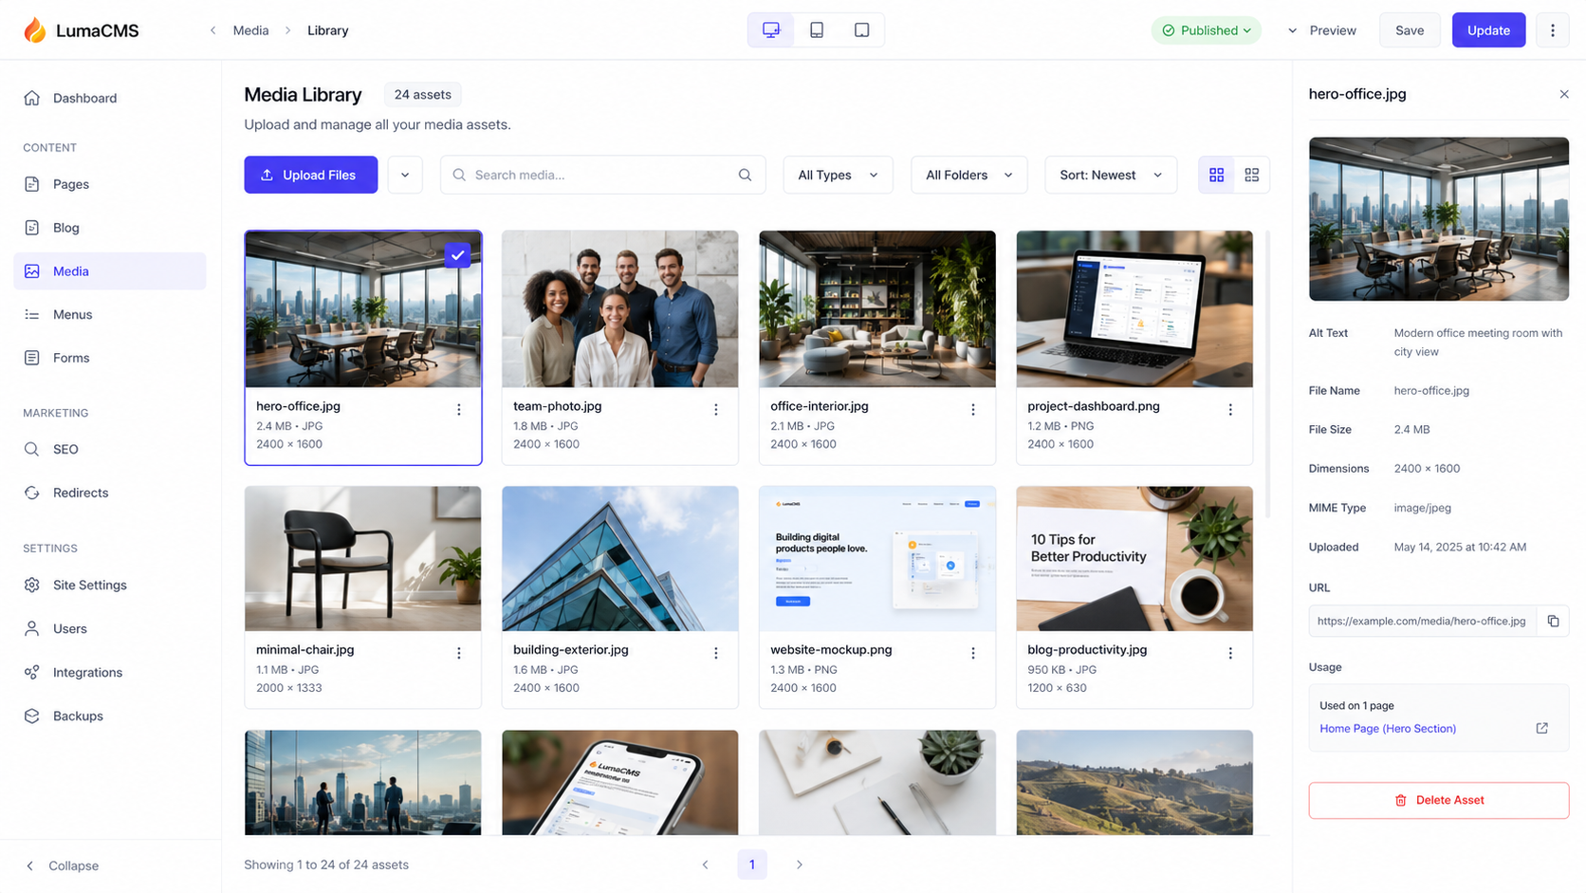Open Pages in the sidebar
The width and height of the screenshot is (1586, 893).
(x=110, y=184)
